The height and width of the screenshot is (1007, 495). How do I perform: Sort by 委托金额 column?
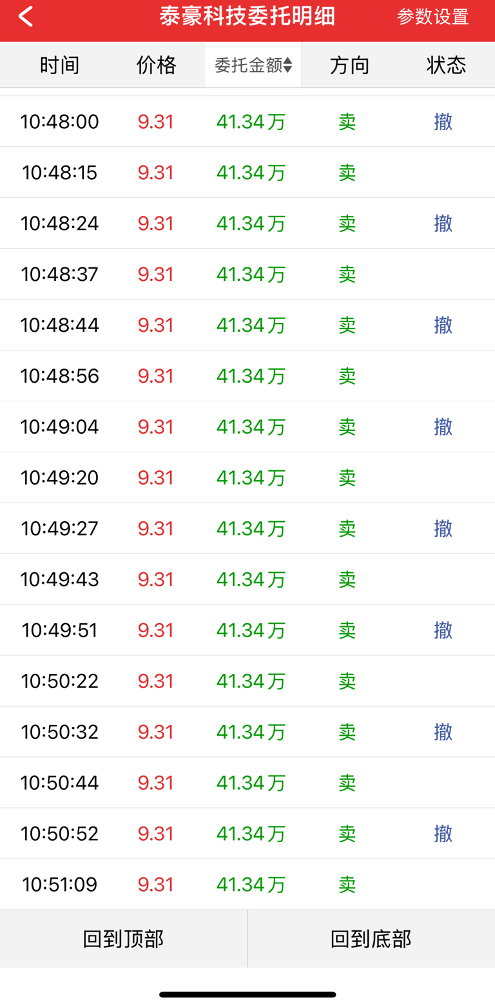coord(253,65)
